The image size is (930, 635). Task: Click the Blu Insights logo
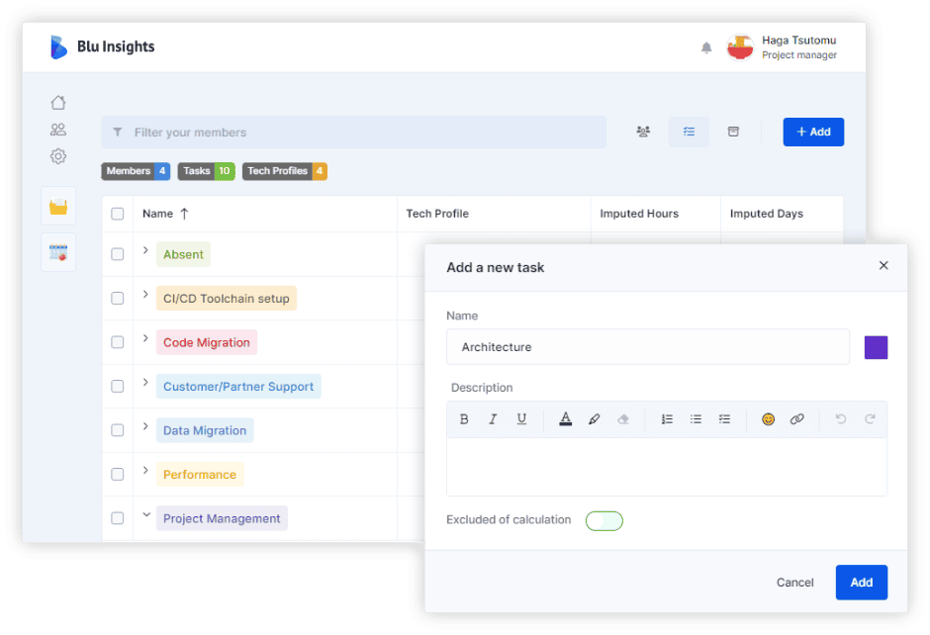tap(102, 46)
